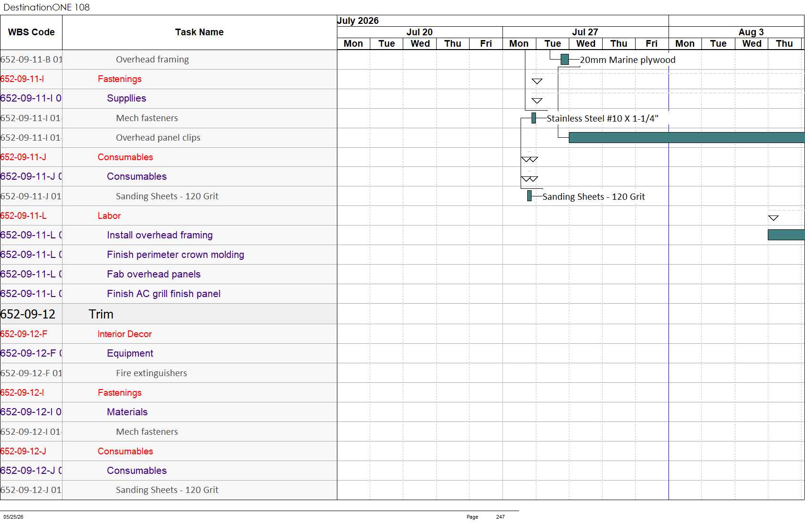
Task: Select the Labor task row
Action: tap(168, 216)
